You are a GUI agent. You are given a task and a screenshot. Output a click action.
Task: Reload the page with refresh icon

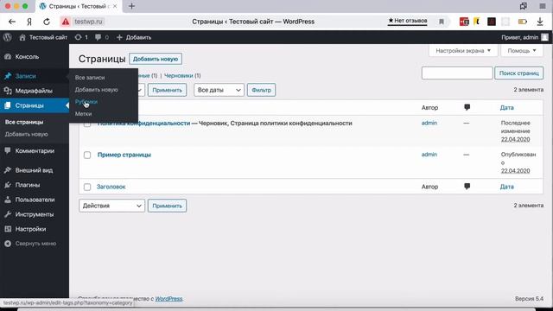47,22
